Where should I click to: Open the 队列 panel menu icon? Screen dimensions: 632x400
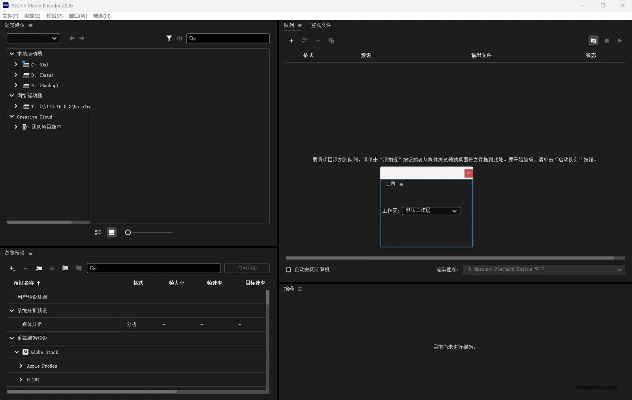300,26
